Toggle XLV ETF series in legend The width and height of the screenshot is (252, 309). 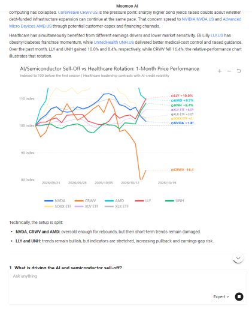(x=86, y=206)
